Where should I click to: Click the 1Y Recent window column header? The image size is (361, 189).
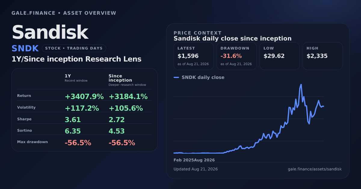(x=76, y=78)
